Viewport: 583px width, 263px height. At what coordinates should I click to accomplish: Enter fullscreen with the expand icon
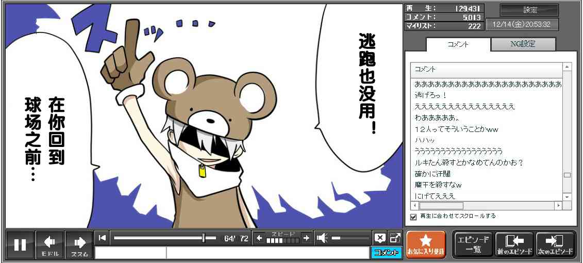coord(395,238)
